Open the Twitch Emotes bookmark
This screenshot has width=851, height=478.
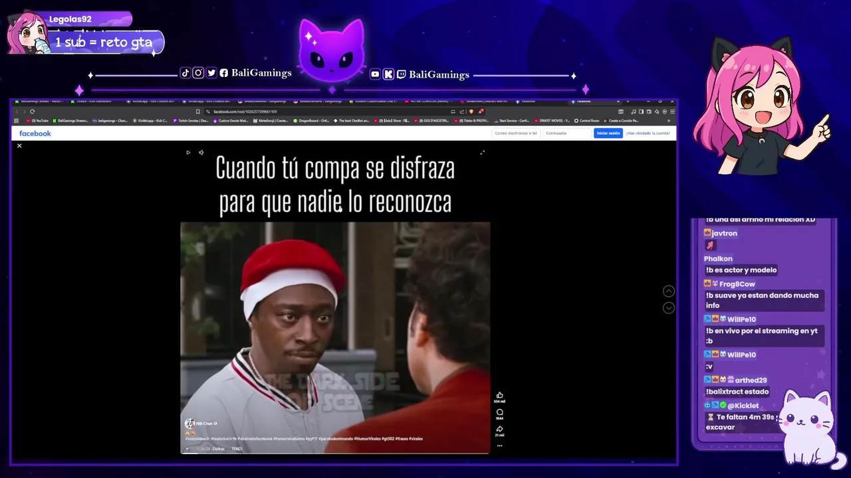tap(191, 121)
